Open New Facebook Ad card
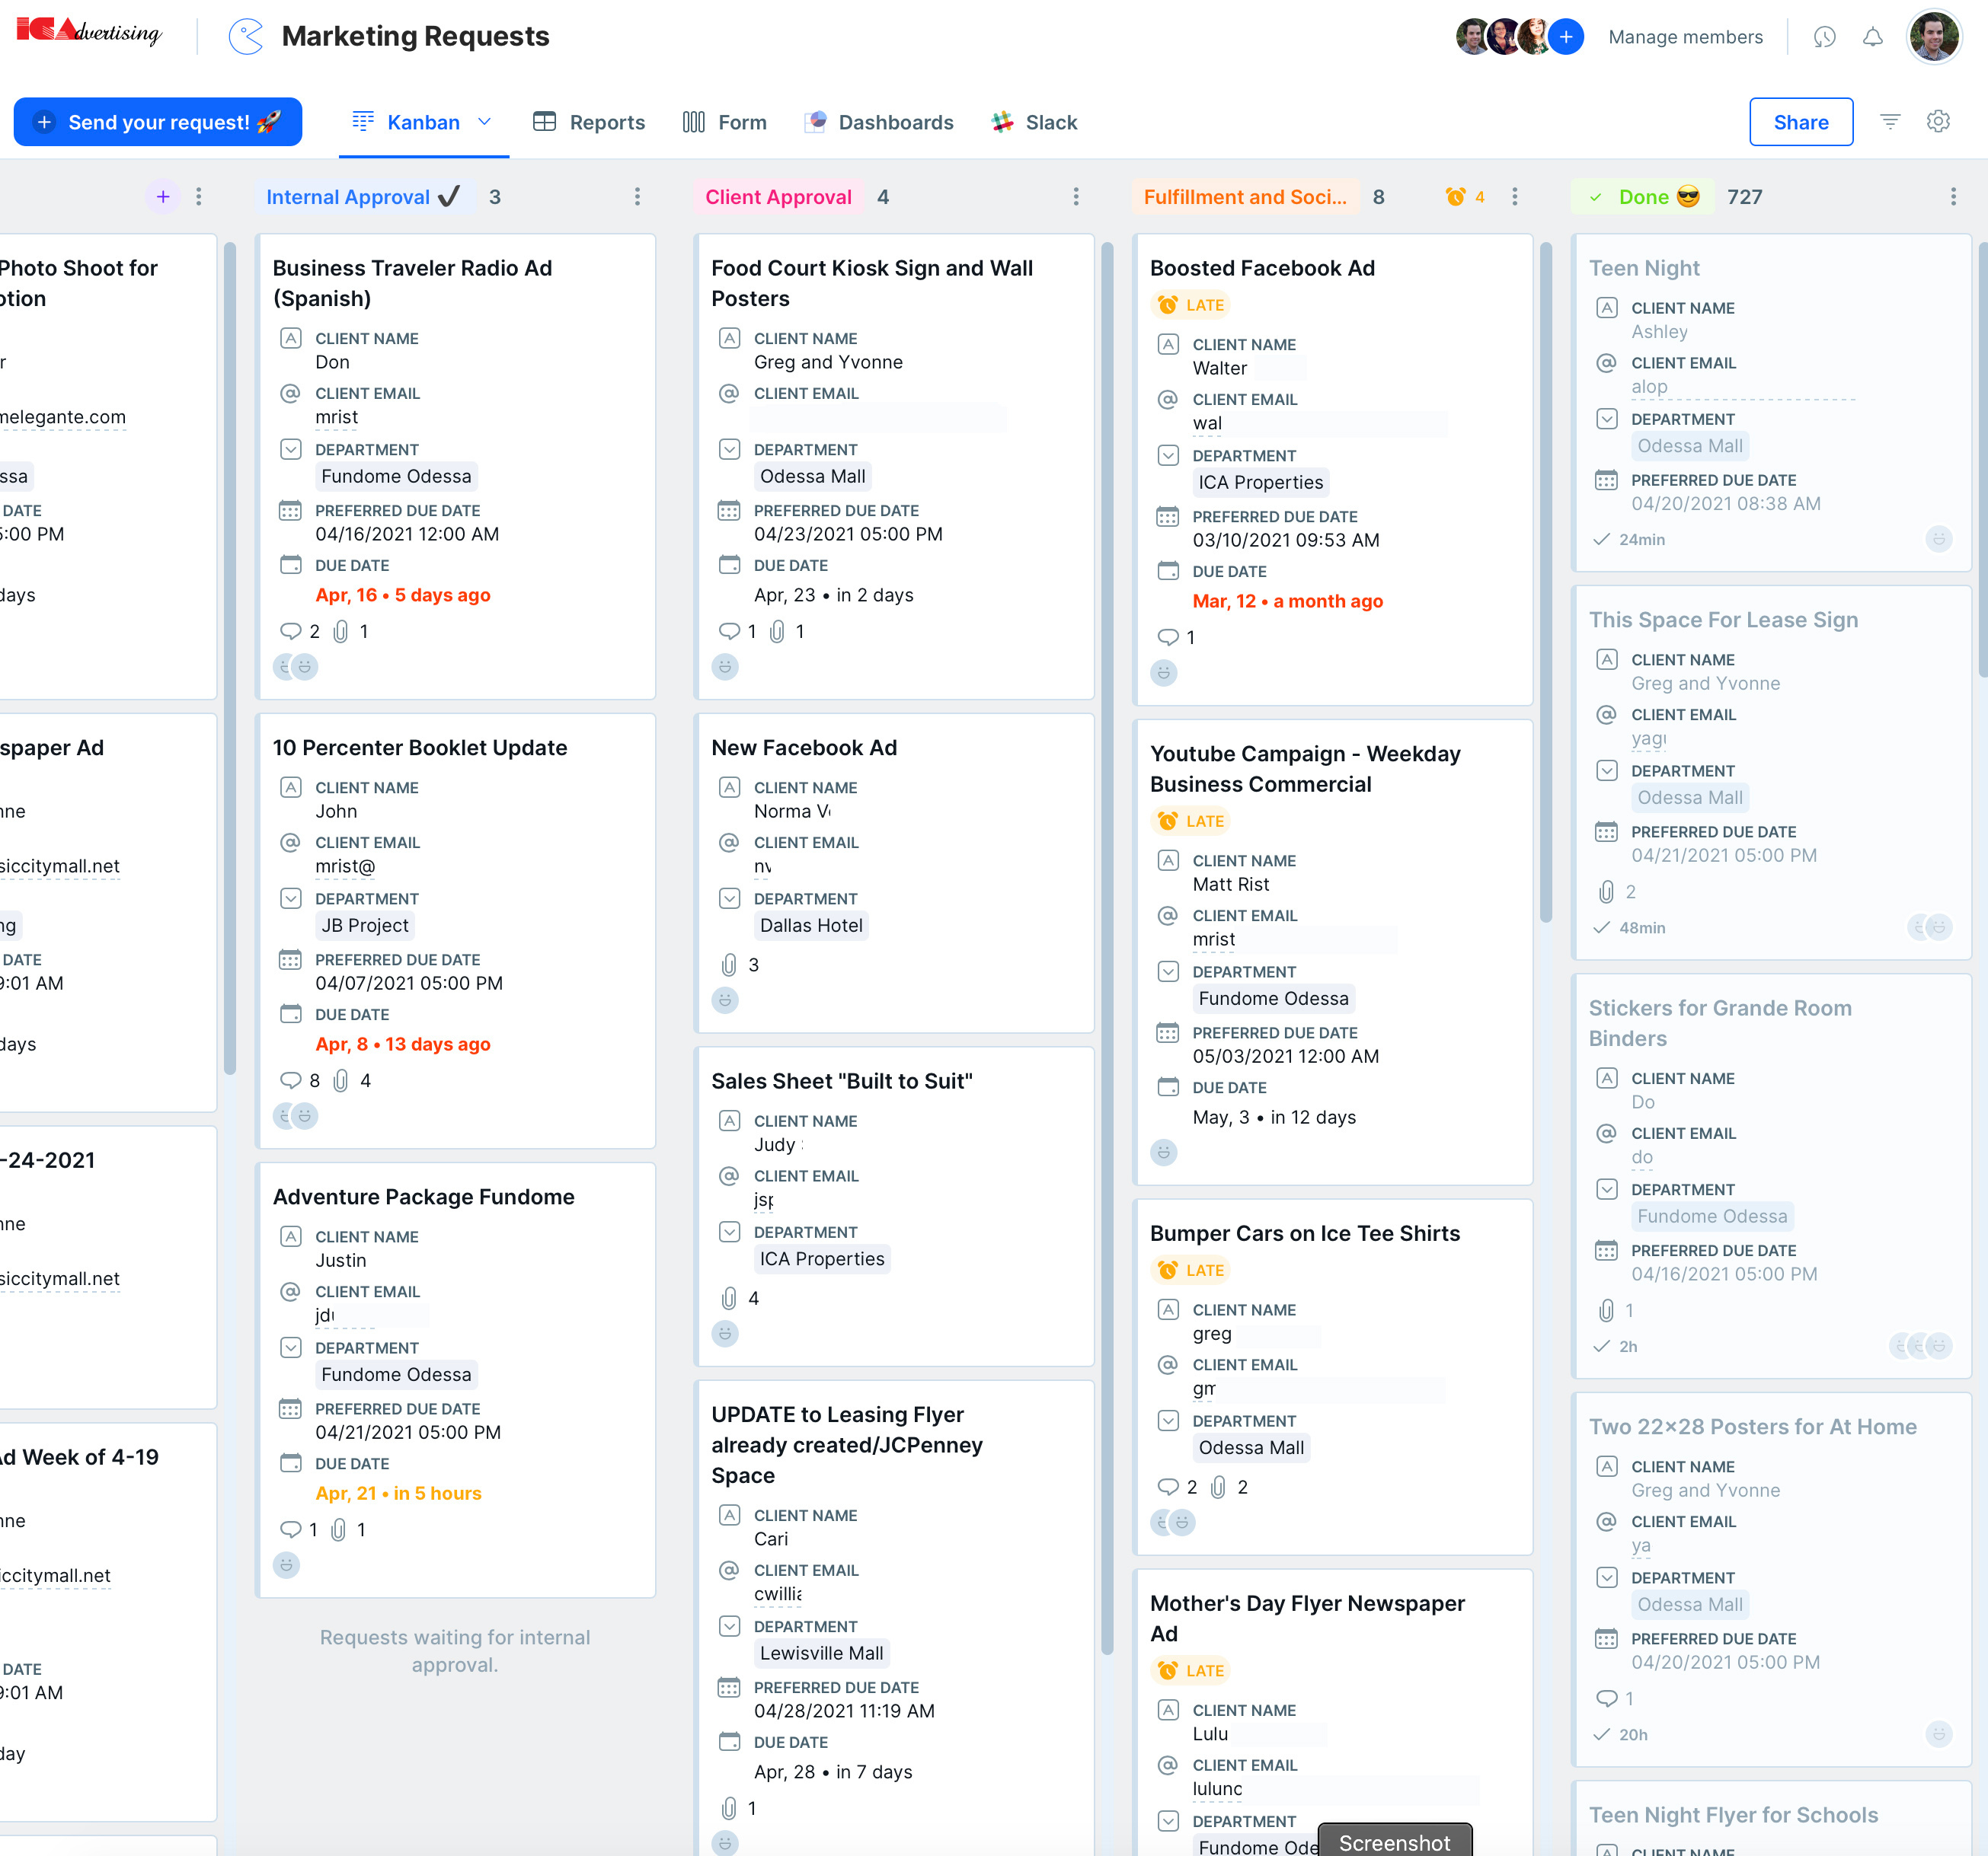This screenshot has width=1988, height=1856. coord(895,872)
